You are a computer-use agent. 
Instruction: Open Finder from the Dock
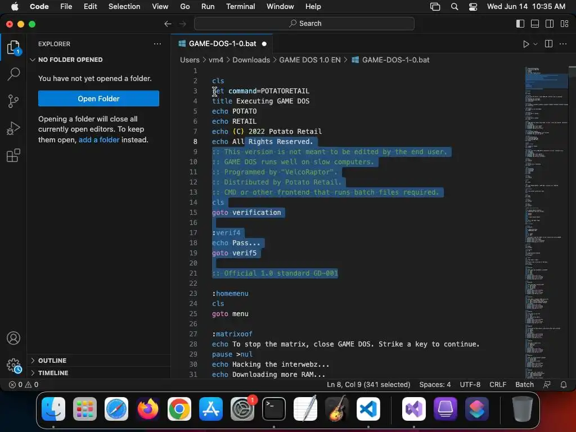tap(53, 409)
